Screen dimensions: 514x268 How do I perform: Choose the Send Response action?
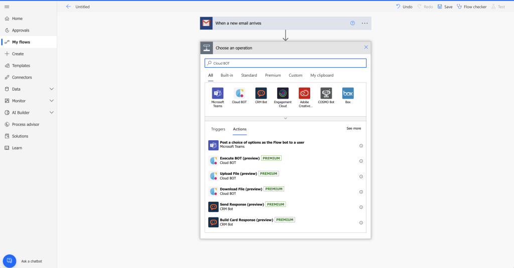coord(286,206)
